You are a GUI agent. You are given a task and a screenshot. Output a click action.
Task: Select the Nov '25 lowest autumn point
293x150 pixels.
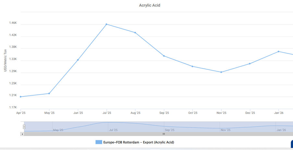coord(221,72)
